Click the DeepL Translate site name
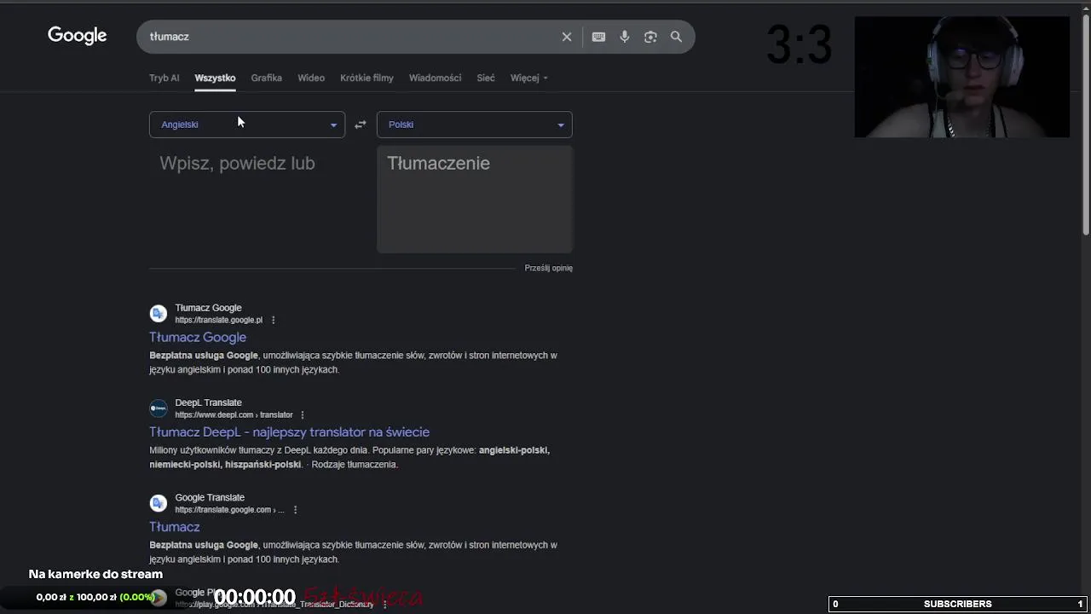 tap(208, 403)
